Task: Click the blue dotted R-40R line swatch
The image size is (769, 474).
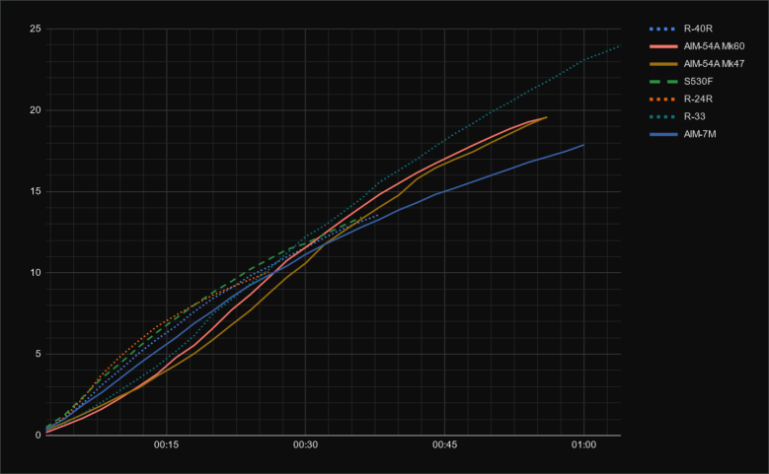Action: tap(663, 29)
